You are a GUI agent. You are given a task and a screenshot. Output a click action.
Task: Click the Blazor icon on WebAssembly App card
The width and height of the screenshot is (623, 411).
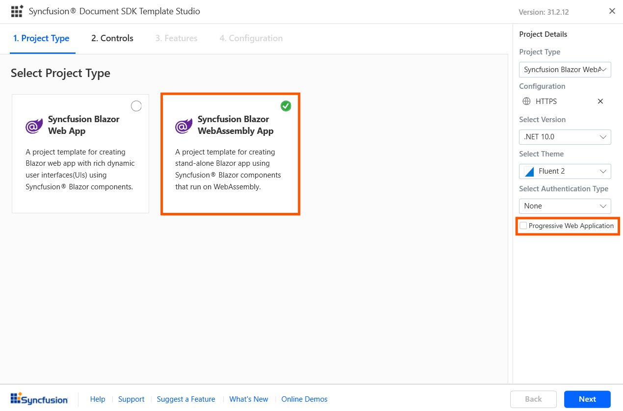click(184, 126)
